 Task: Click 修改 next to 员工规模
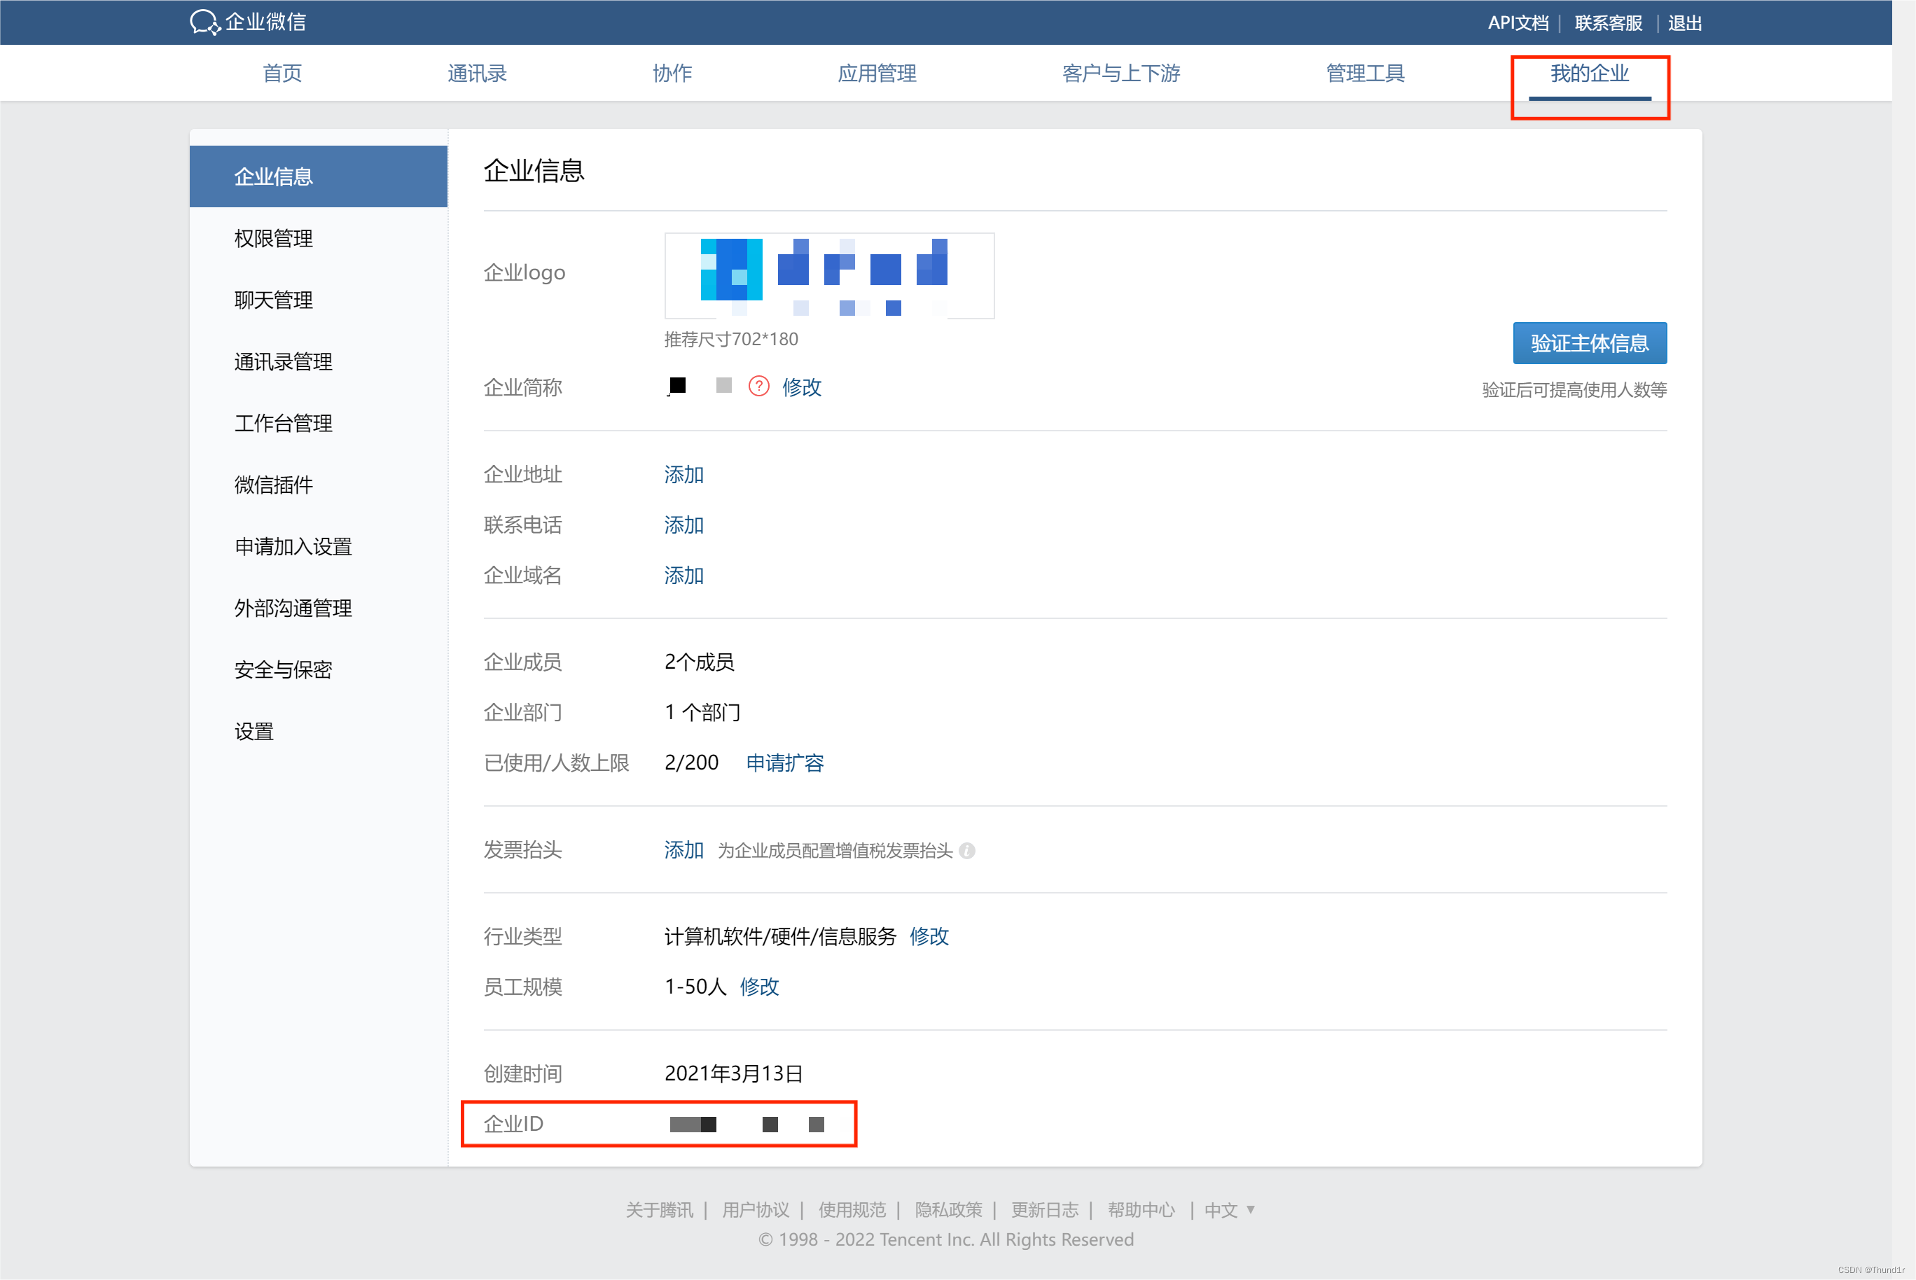[759, 987]
